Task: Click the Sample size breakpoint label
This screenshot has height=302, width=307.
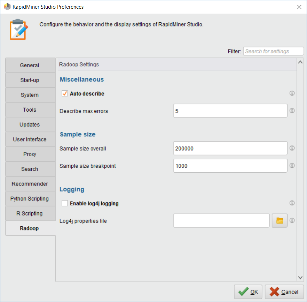Action: (87, 166)
